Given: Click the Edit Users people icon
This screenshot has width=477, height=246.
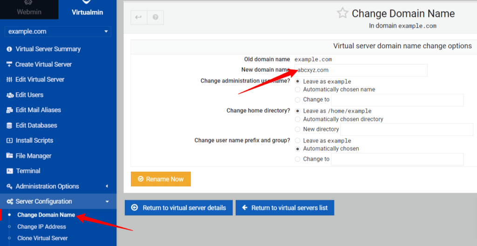Looking at the screenshot, I should (10, 95).
